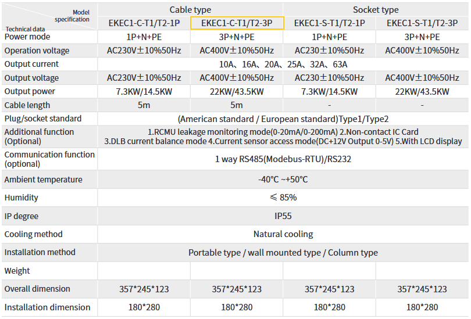Click the EKEC1-S-T1/T2-3P model header
This screenshot has width=471, height=319.
[x=422, y=23]
